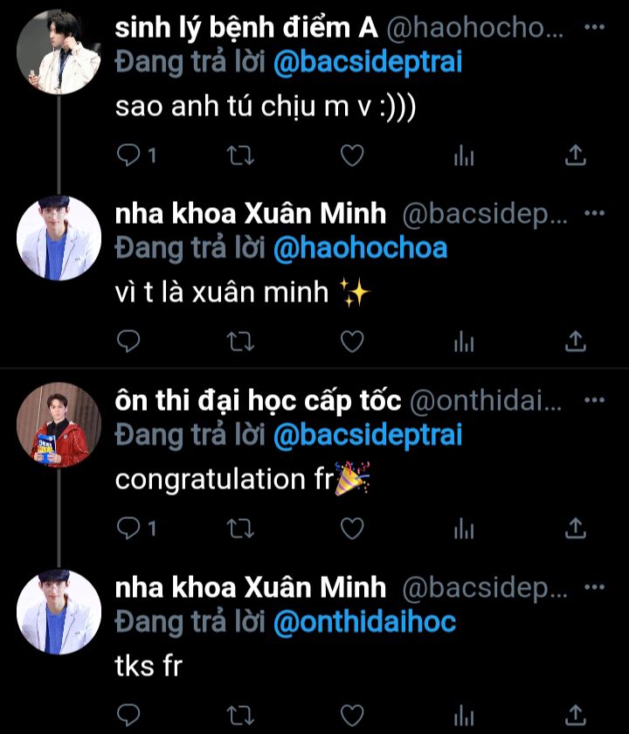The height and width of the screenshot is (734, 629).
Task: View analytics of "vì t là xuân minh" tweet
Action: (x=463, y=342)
